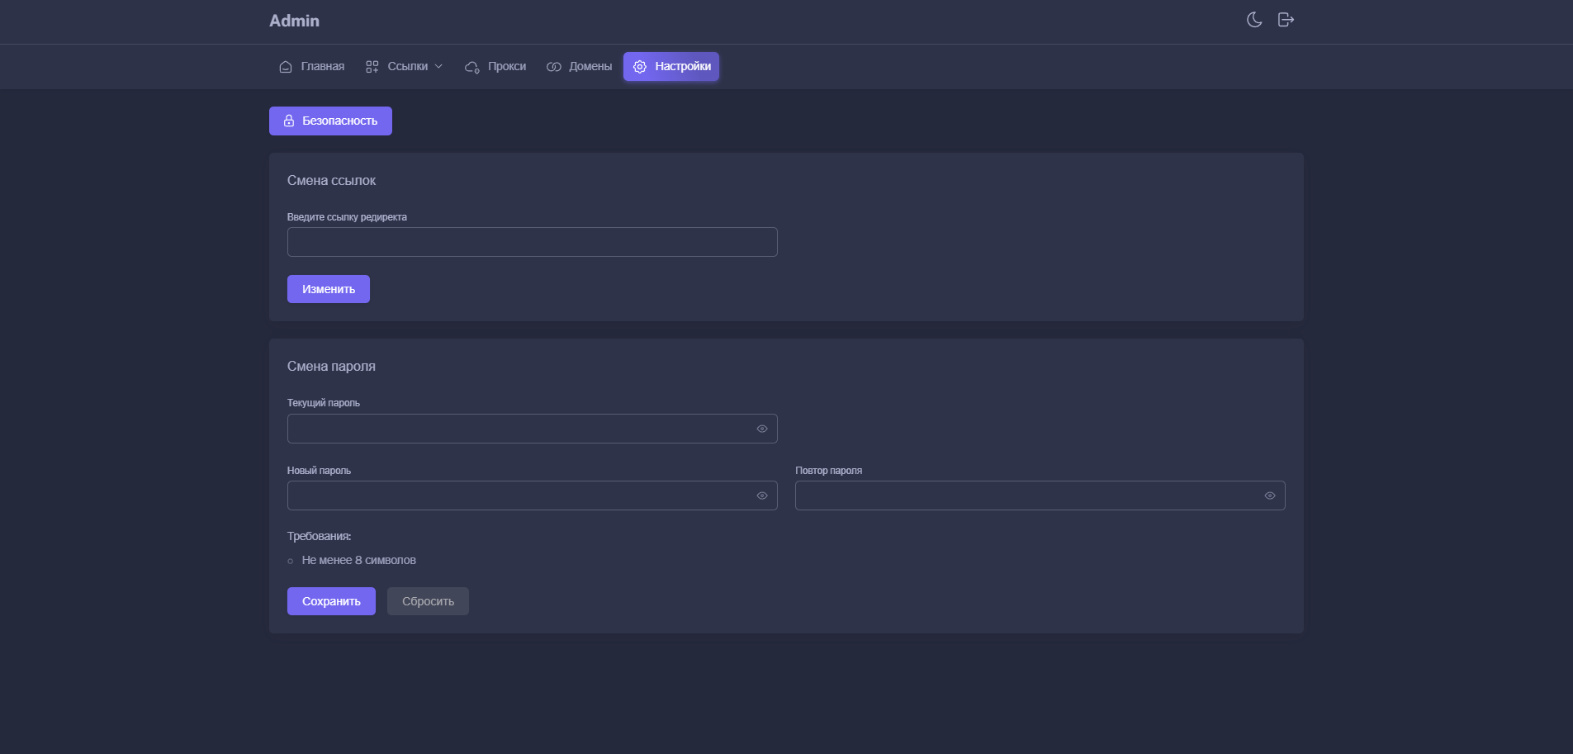Toggle visibility of Повтор пароля field
This screenshot has height=754, width=1573.
click(x=1270, y=496)
